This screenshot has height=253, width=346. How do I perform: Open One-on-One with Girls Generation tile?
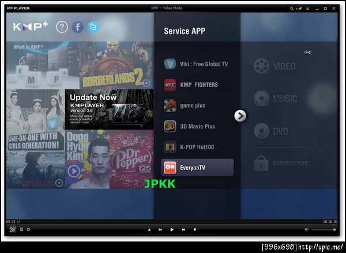pyautogui.click(x=36, y=120)
